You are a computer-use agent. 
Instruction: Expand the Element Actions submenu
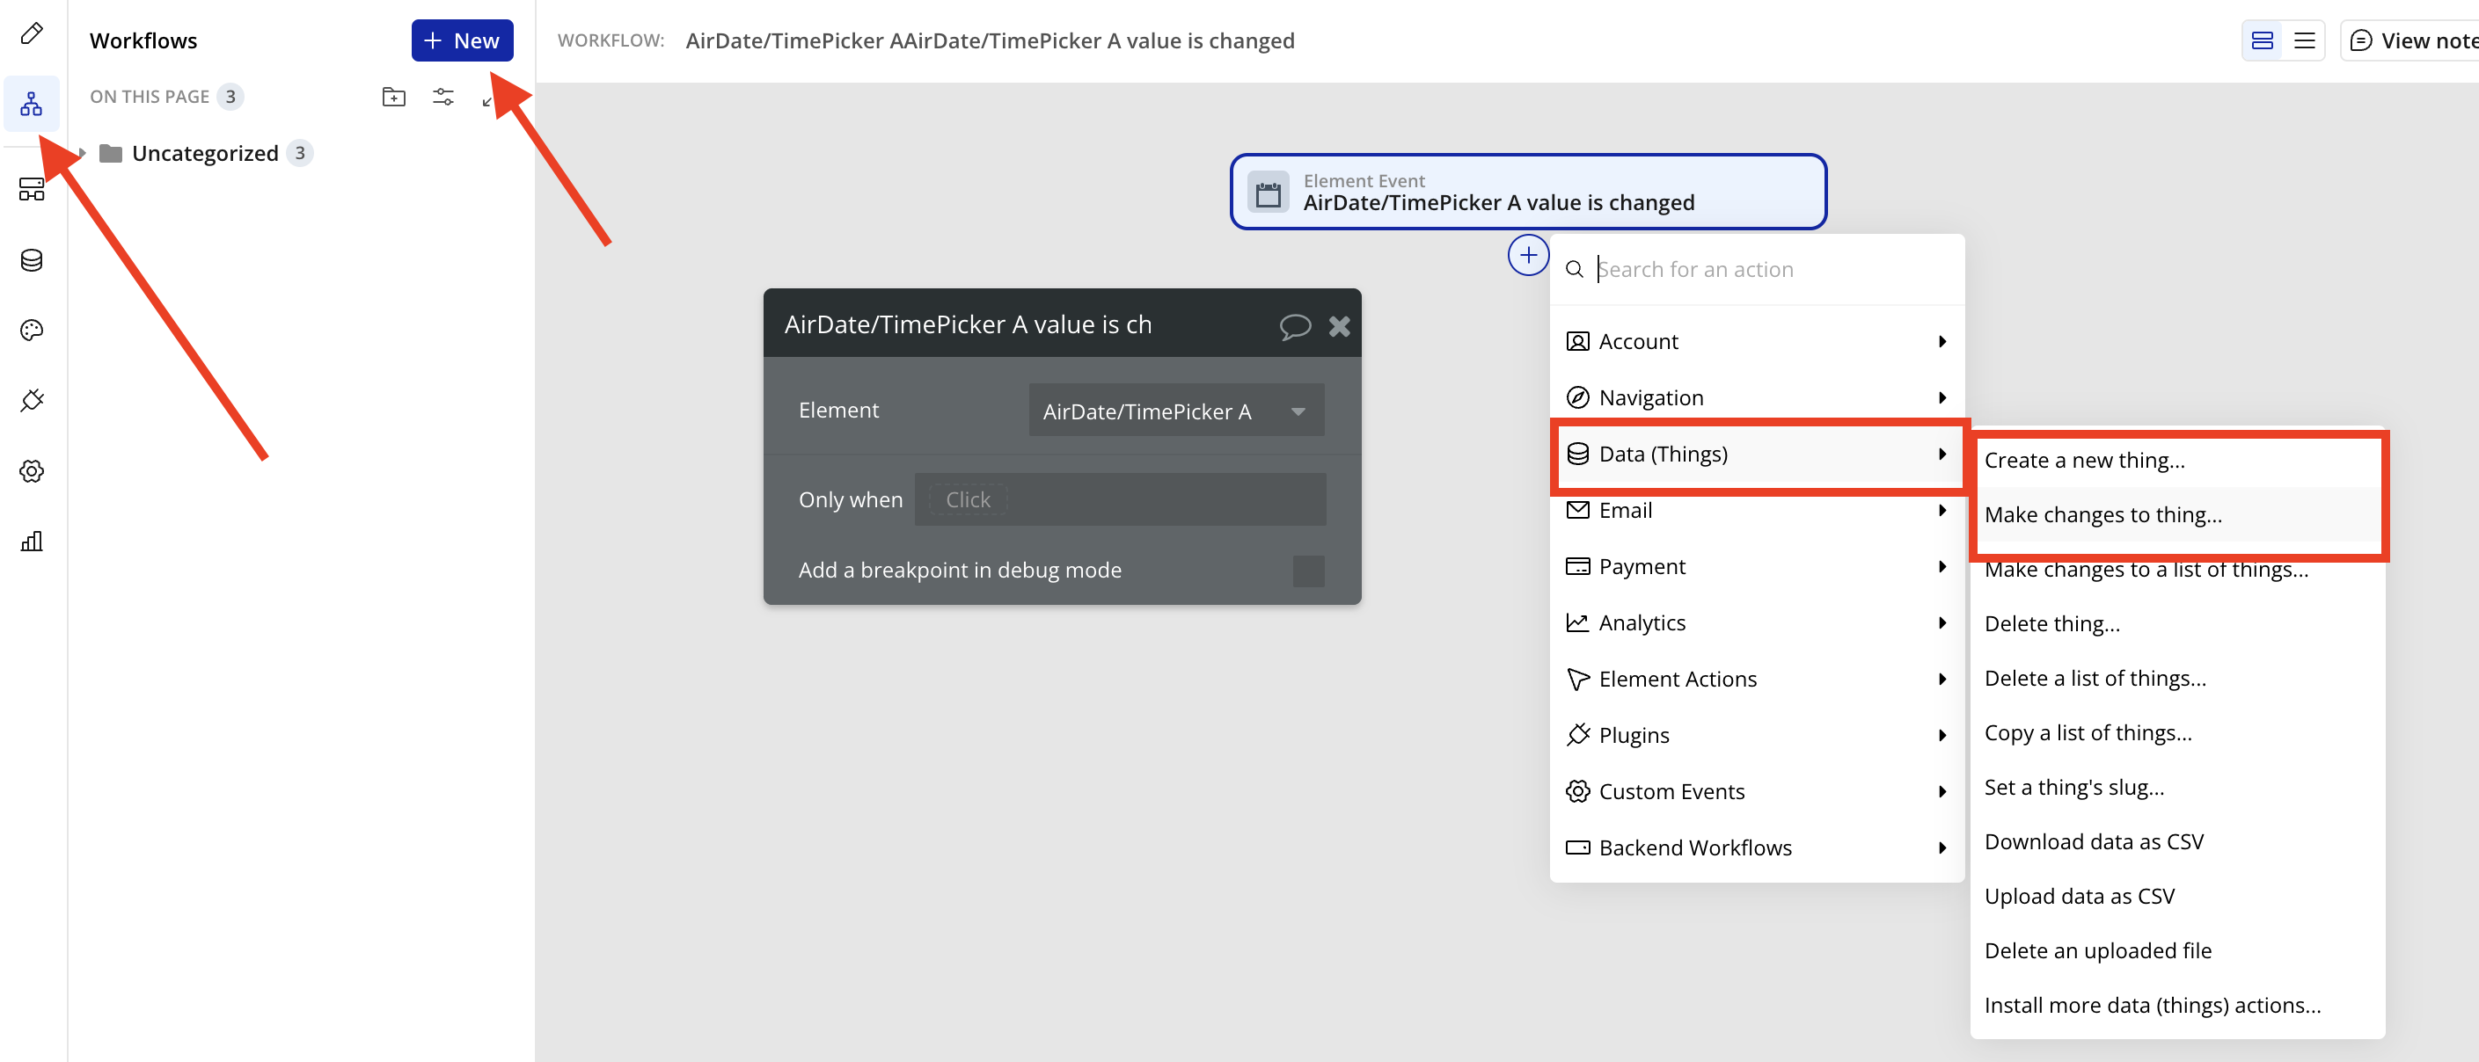[1758, 680]
